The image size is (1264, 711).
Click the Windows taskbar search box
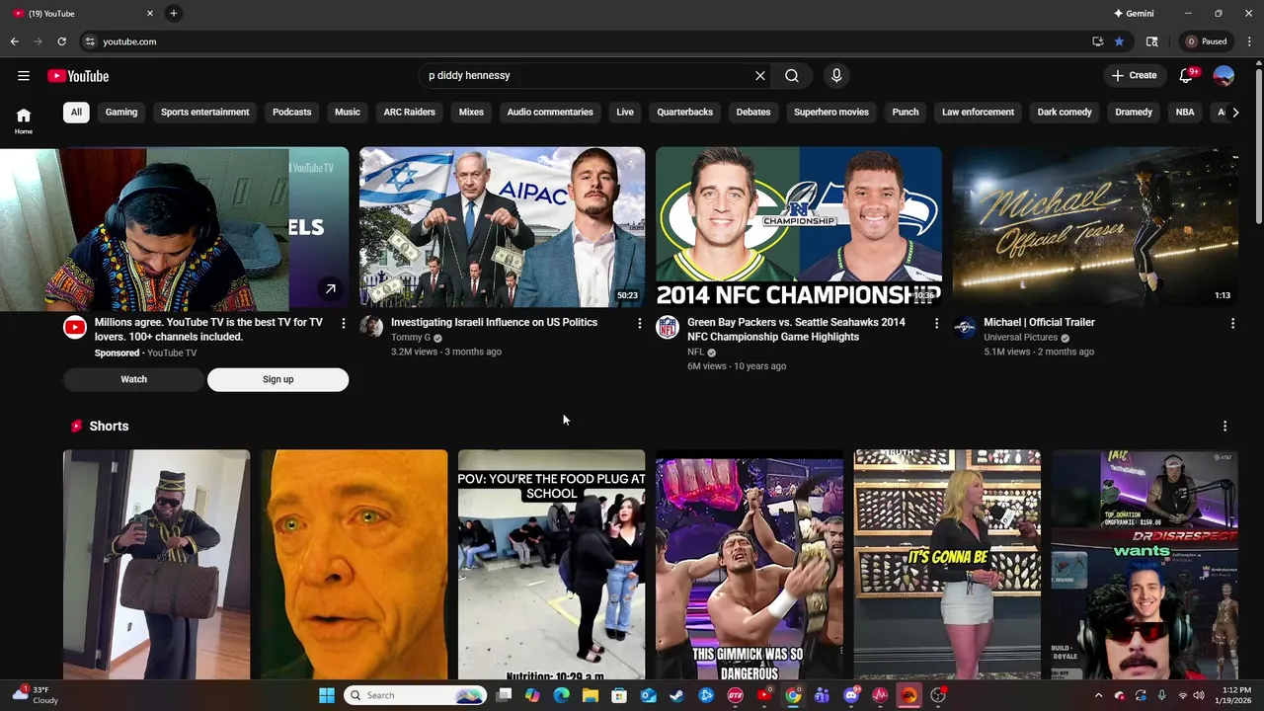coord(416,695)
